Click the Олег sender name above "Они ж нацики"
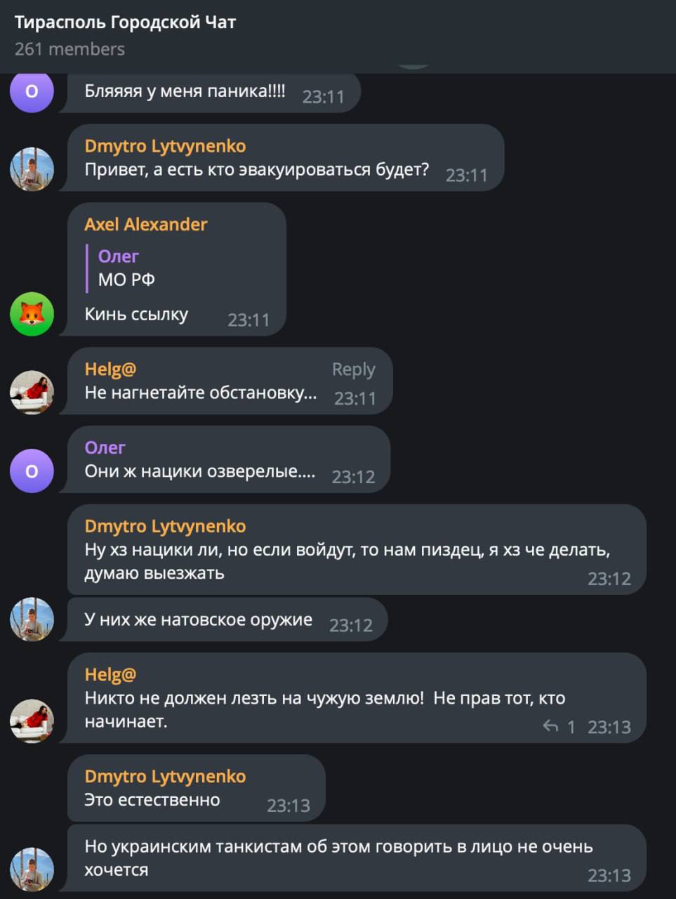 (105, 447)
